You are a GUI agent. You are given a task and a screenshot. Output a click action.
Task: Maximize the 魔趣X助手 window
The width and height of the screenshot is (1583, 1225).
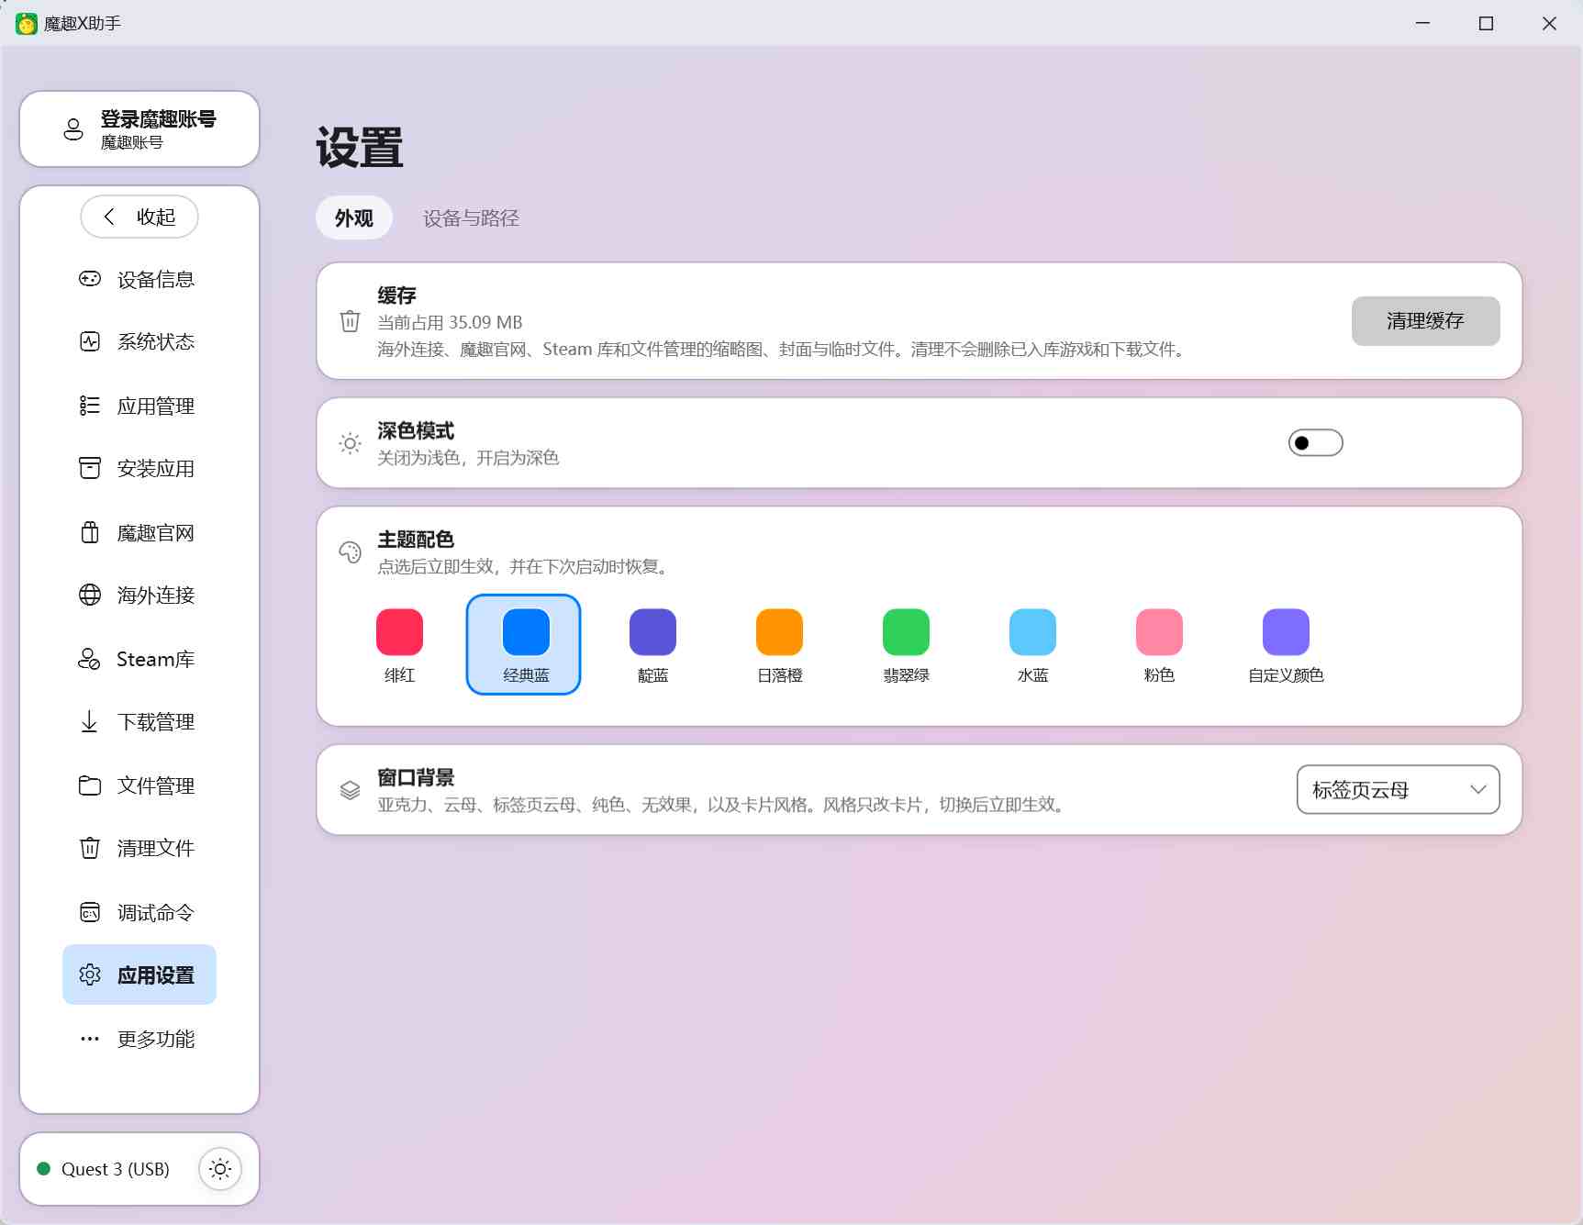tap(1486, 23)
